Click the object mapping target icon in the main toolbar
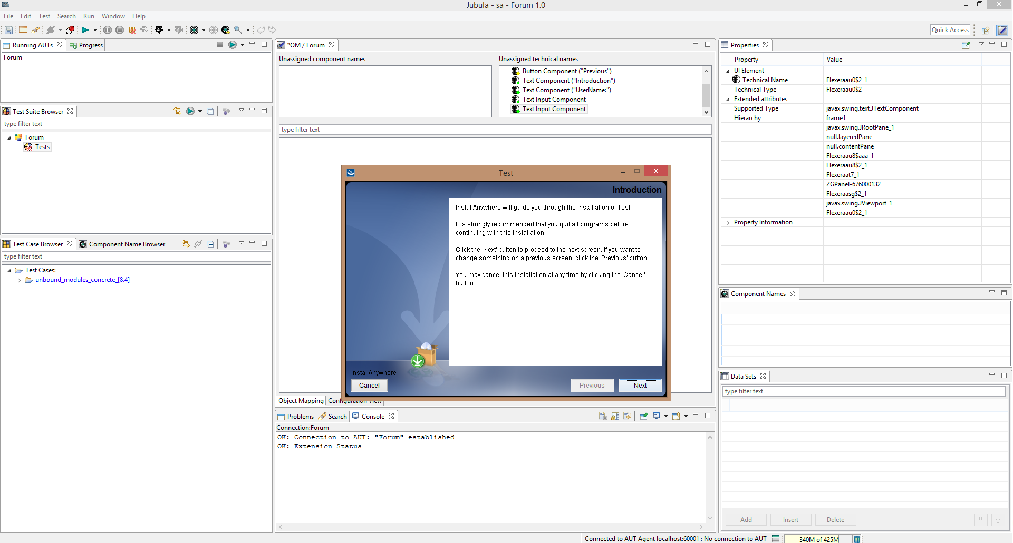The height and width of the screenshot is (543, 1013). tap(194, 30)
